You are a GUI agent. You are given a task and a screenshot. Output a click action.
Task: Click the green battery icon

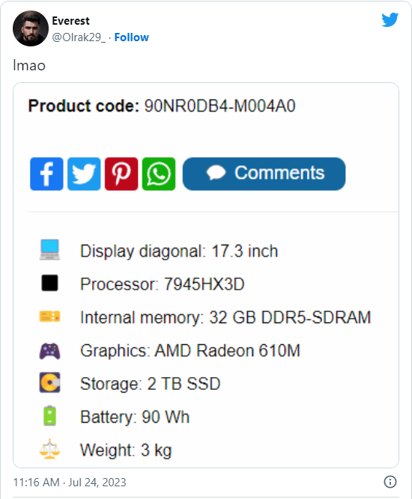coord(49,416)
